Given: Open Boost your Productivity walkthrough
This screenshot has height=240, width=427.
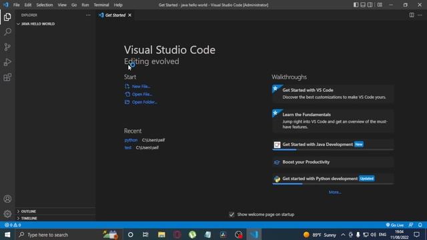Looking at the screenshot, I should 333,162.
